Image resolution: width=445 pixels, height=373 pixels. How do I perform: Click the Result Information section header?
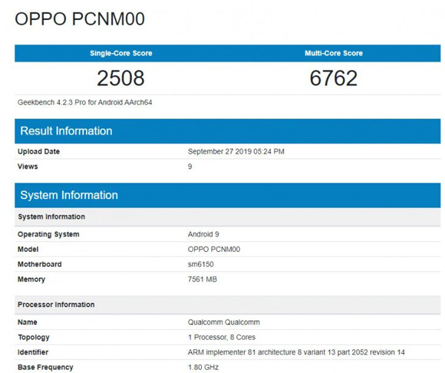coord(66,132)
